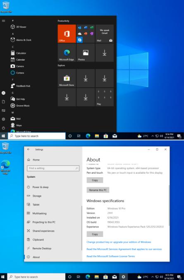Open Recycle Bin beside the Settings window
The height and width of the screenshot is (280, 184).
[x=5, y=148]
